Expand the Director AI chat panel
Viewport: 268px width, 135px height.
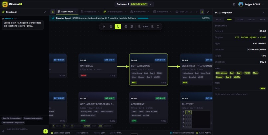[45, 12]
